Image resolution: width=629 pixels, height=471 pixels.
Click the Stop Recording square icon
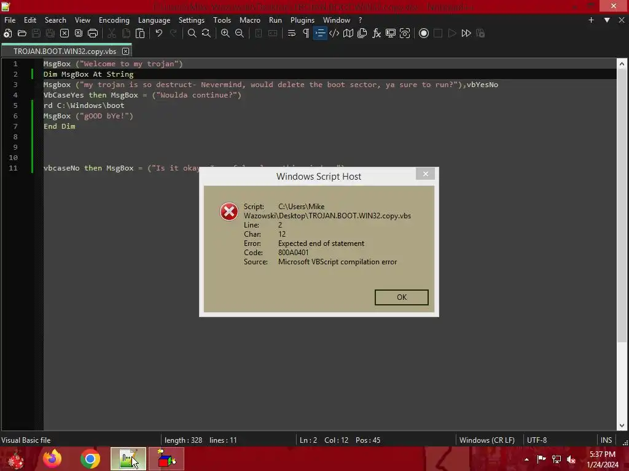(438, 33)
